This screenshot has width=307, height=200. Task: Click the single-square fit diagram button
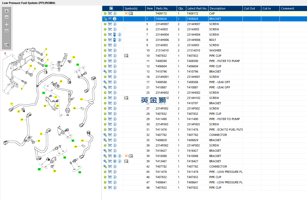(7, 31)
